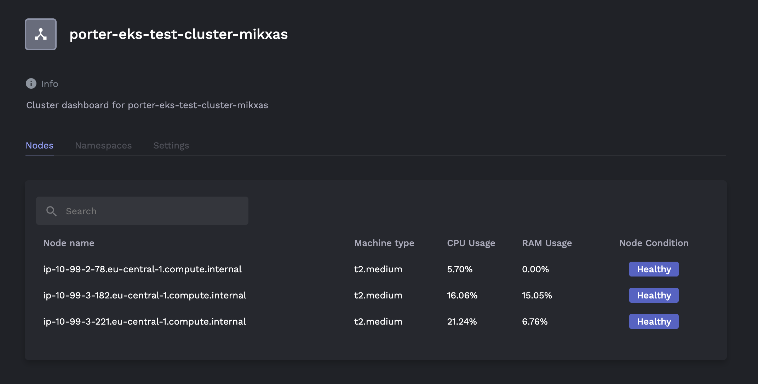Click the Node name column header
Screen dimensions: 758x384
click(x=69, y=243)
